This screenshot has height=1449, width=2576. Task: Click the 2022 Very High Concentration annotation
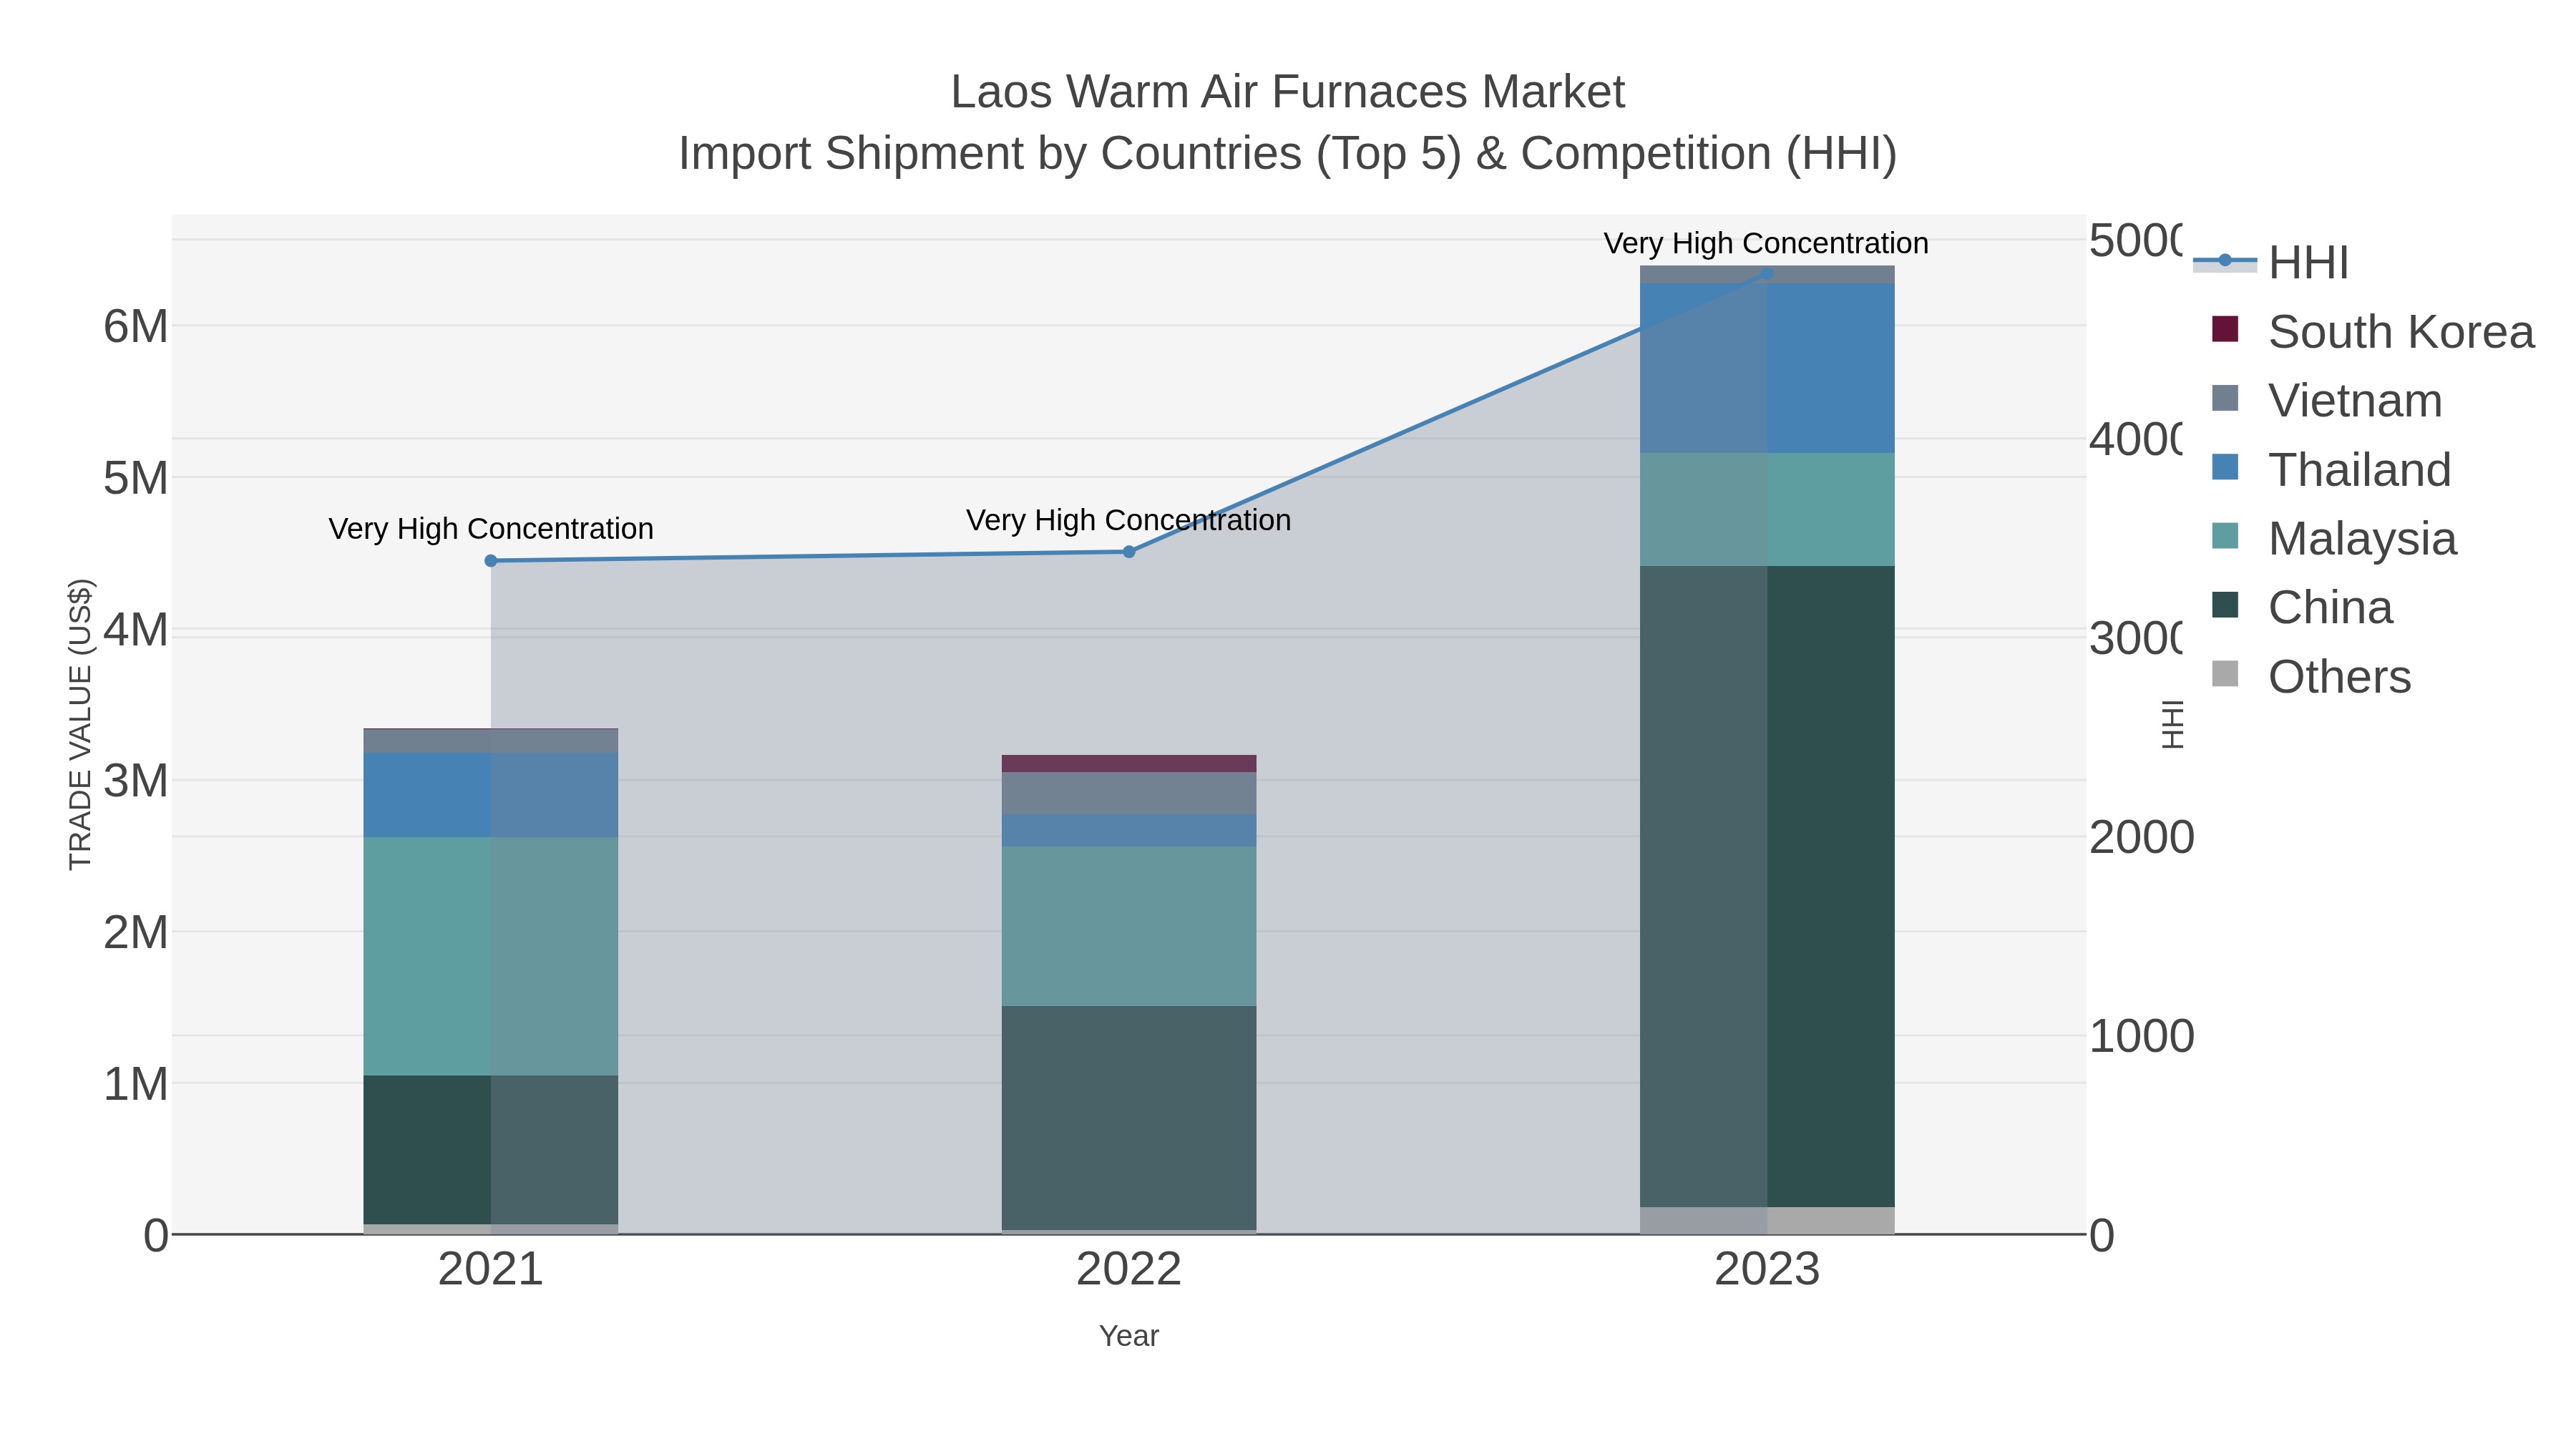(1129, 520)
